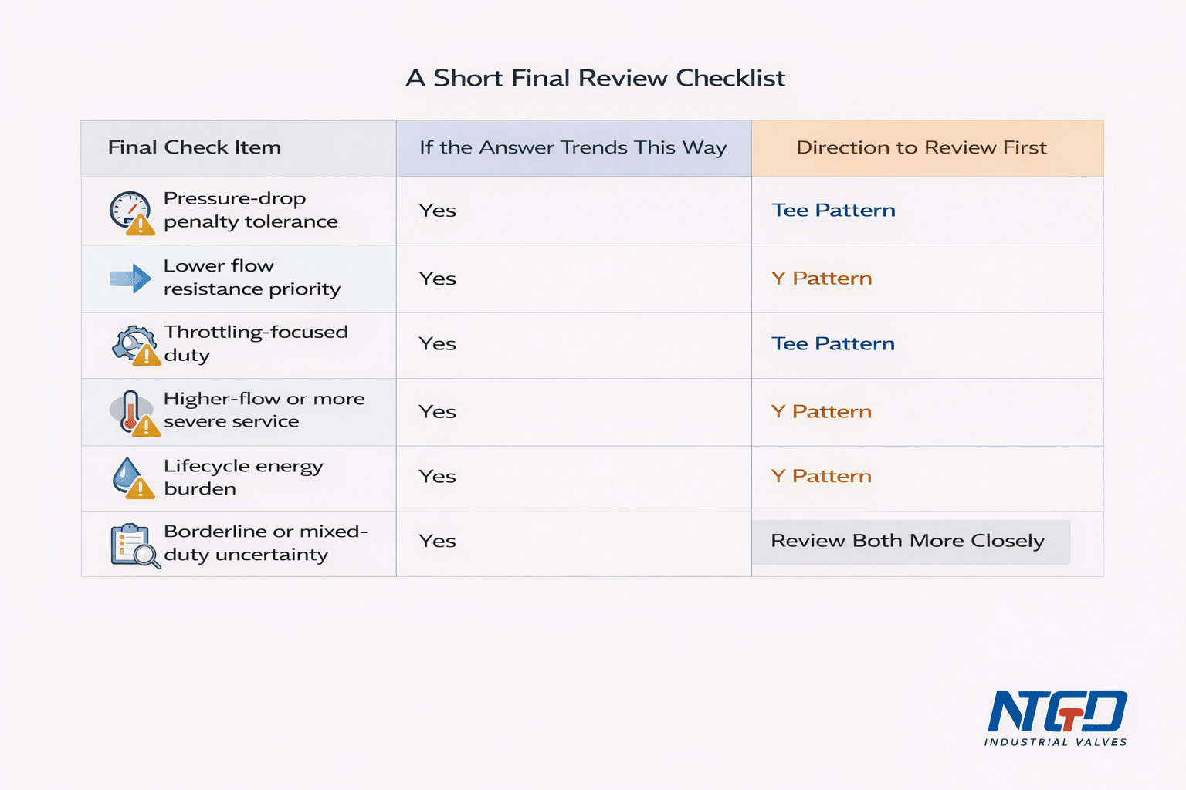Click the water drop energy icon

133,478
